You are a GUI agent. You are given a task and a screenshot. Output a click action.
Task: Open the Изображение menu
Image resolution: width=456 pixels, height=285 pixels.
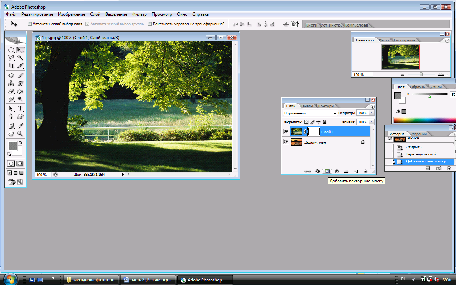(72, 14)
